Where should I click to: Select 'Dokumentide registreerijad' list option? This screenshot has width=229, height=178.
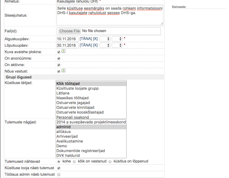(x=91, y=151)
